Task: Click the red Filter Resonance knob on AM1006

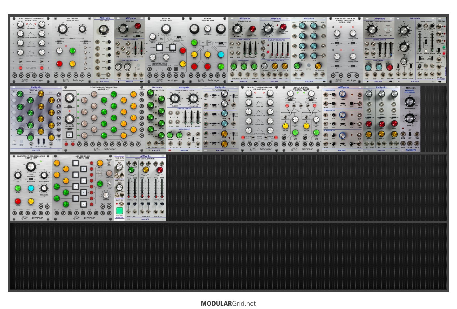Action: pos(252,29)
